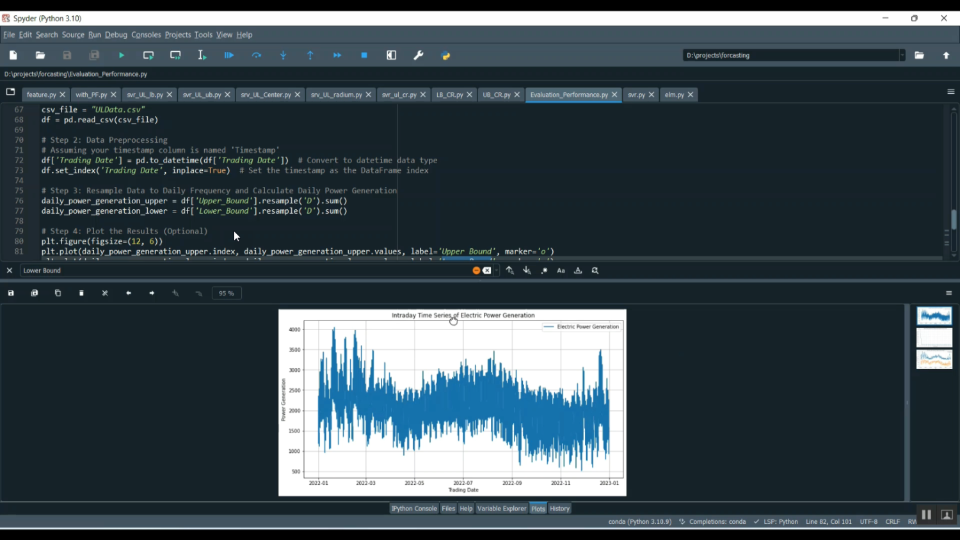Run the file with the green play icon
Viewport: 960px width, 540px height.
tap(122, 56)
